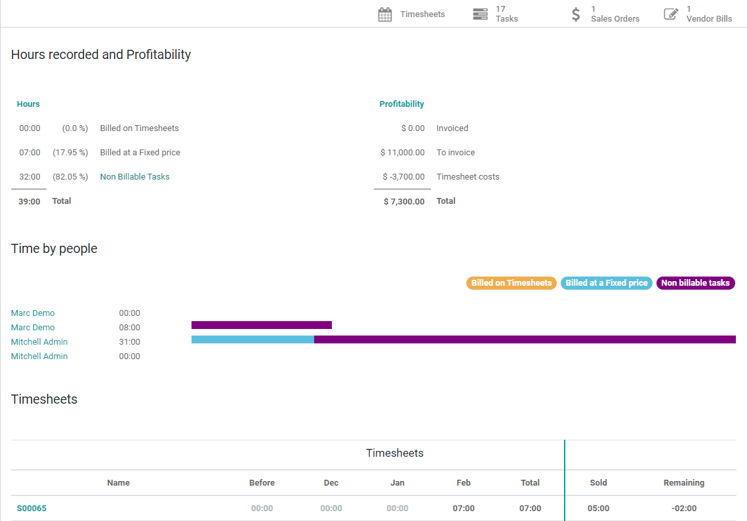Click the Jan column header
Image resolution: width=747 pixels, height=521 pixels.
397,482
